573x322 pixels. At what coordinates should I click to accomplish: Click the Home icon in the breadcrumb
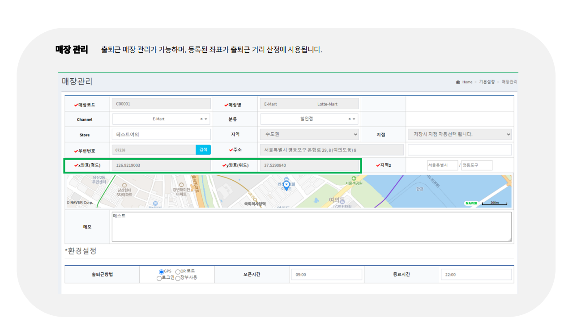458,82
